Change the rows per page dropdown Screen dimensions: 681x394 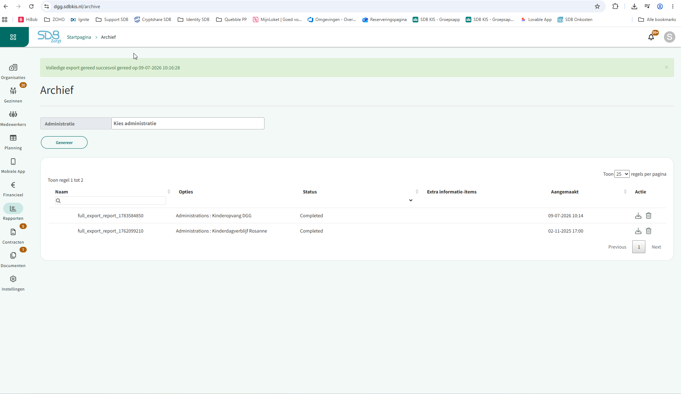(622, 174)
